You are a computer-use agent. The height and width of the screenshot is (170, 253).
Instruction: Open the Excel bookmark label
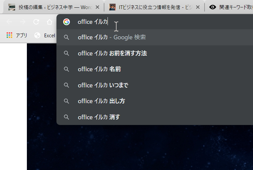49,36
